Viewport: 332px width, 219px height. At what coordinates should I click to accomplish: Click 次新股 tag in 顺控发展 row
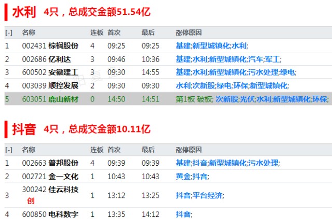click(203, 85)
